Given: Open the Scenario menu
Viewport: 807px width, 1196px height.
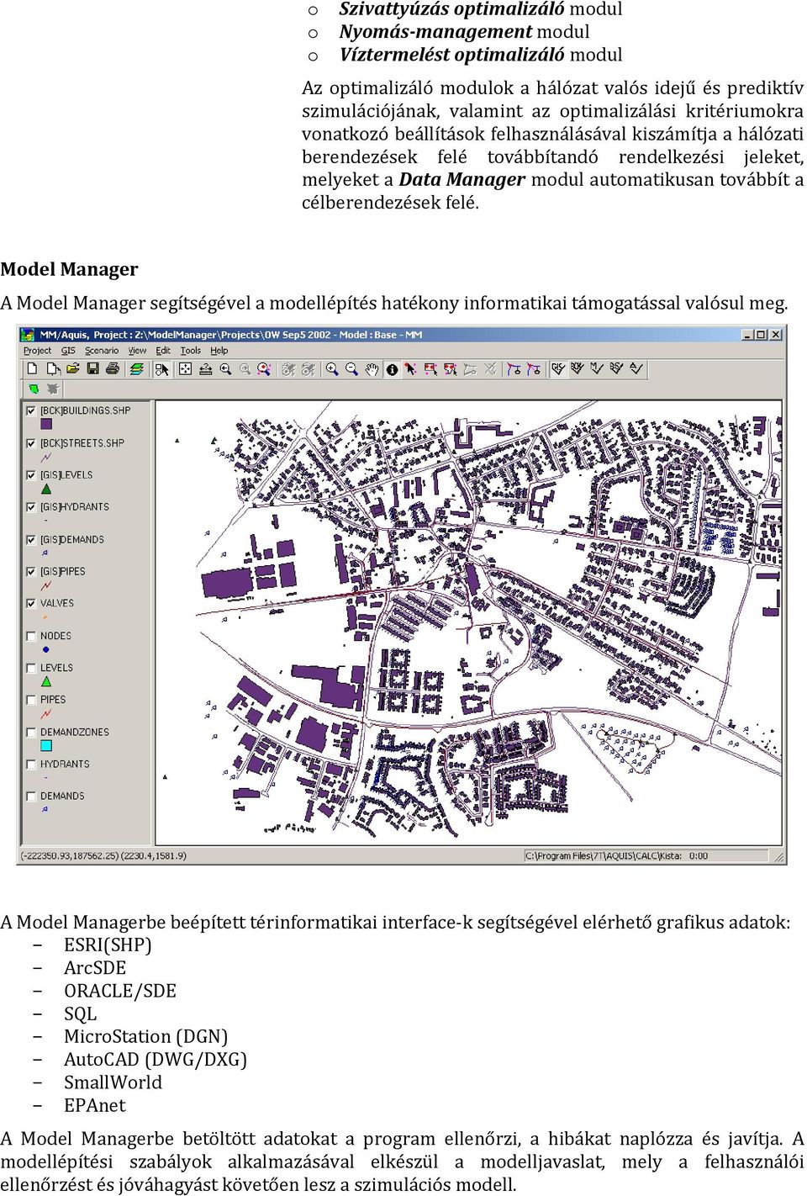Looking at the screenshot, I should coord(102,351).
